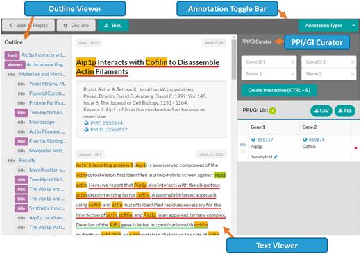Screen dimensions: 361x254
Task: Jump to Plasmid Constr... outline entry
Action: (x=47, y=93)
